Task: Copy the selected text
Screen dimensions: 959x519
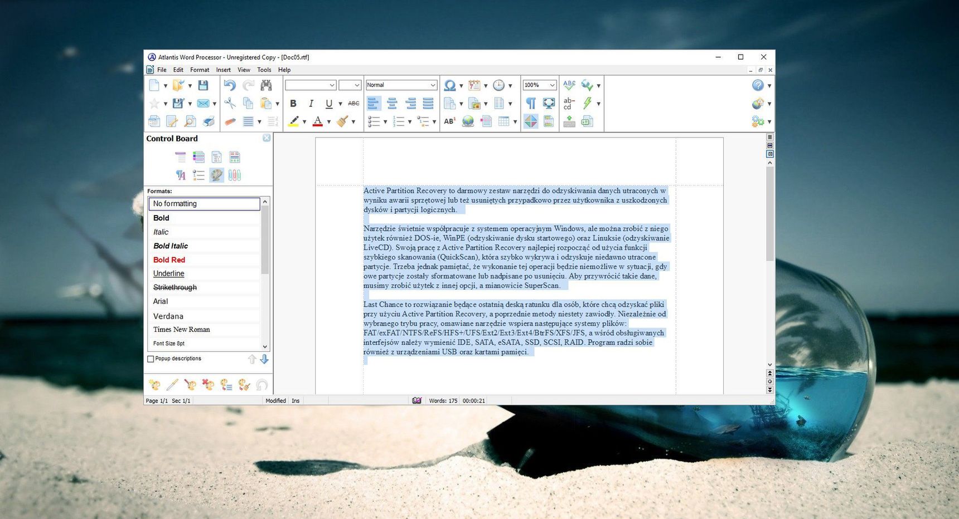Action: pyautogui.click(x=248, y=103)
